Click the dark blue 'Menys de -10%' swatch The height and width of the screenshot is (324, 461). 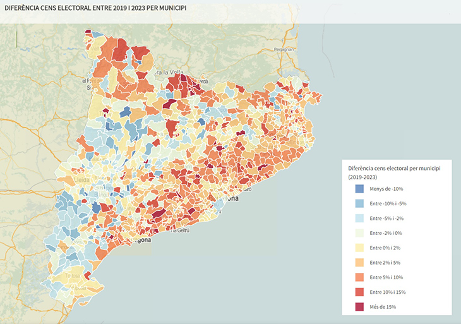[x=359, y=189]
